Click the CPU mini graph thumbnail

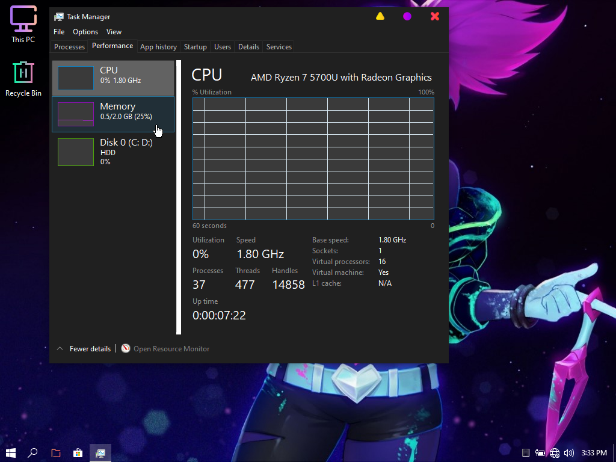[76, 78]
